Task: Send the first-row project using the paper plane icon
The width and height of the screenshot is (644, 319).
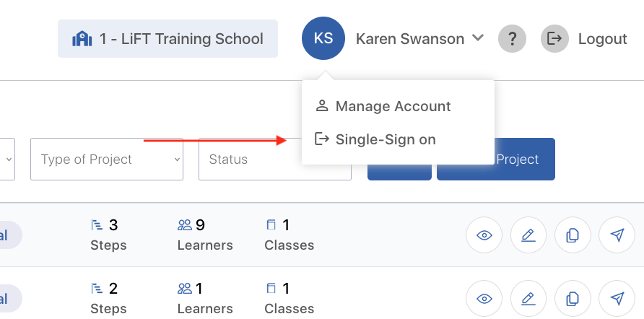Action: [617, 235]
